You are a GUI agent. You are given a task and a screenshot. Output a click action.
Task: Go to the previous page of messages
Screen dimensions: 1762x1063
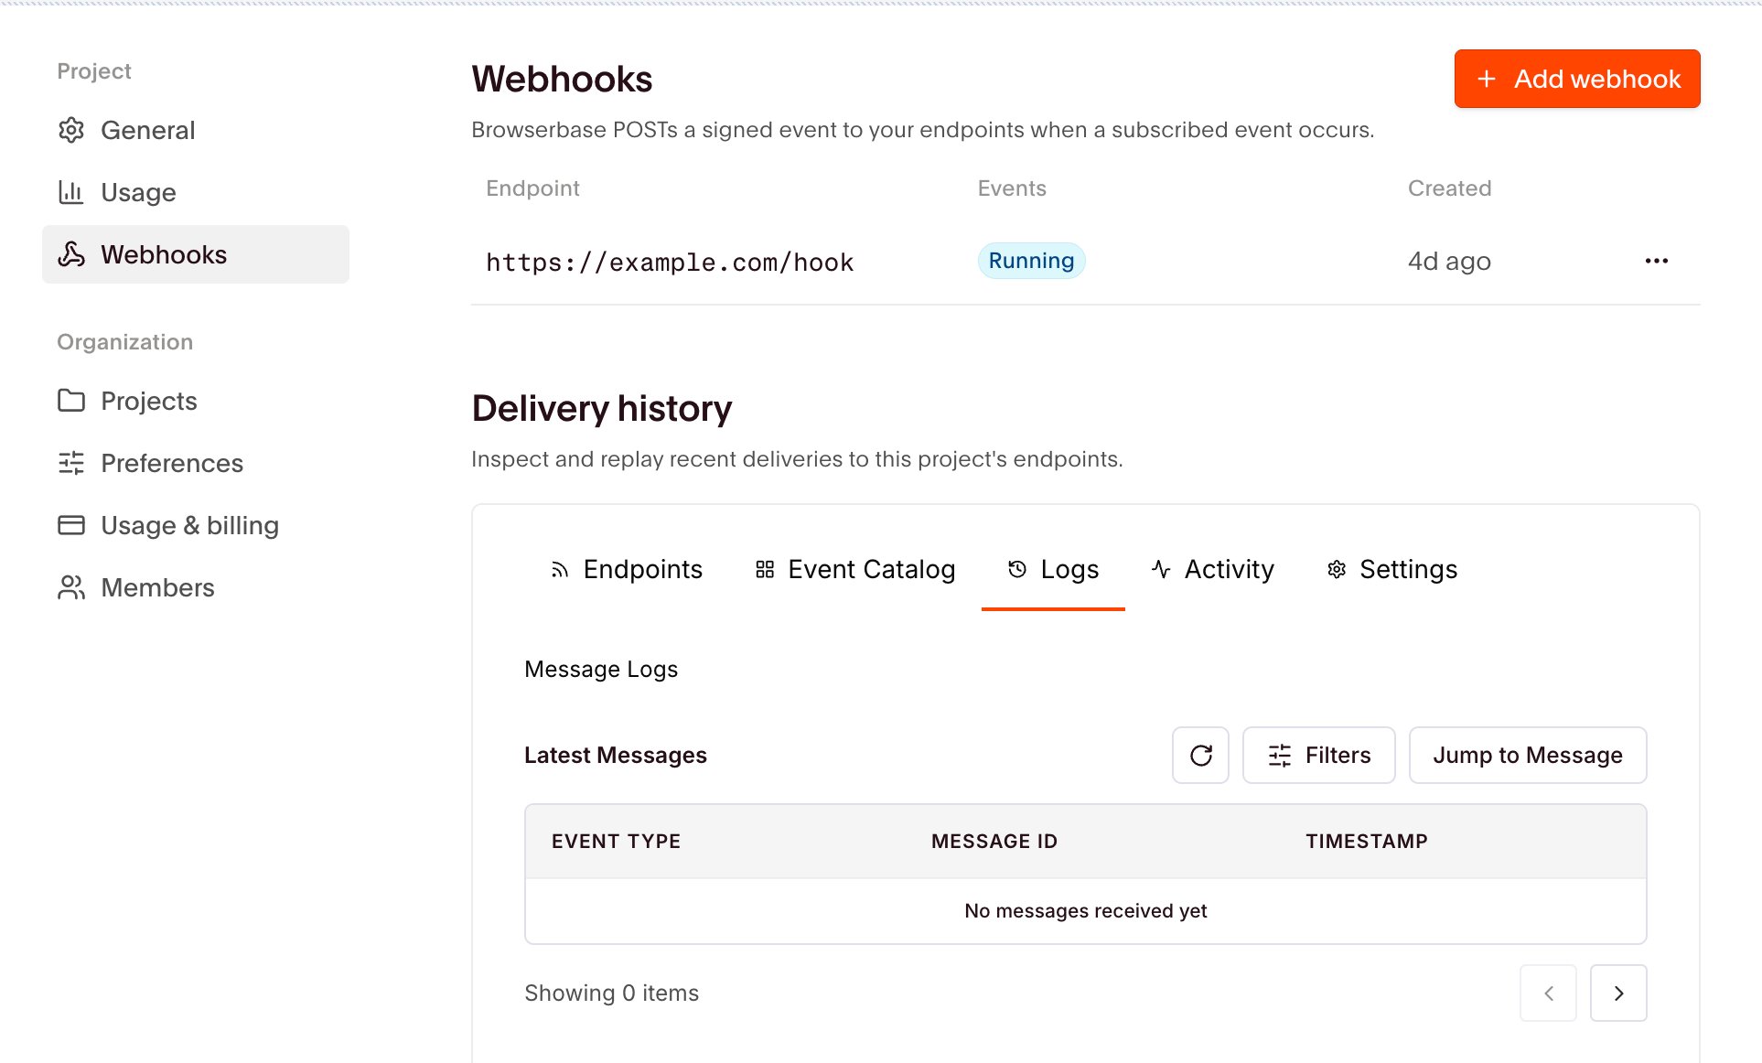point(1548,993)
